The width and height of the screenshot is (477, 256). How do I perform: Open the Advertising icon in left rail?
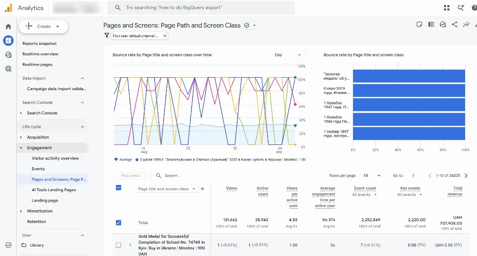pos(8,69)
